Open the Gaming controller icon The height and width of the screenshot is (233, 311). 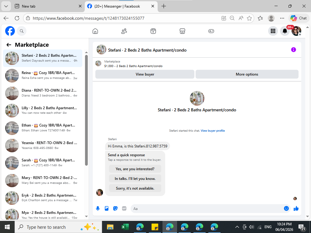(211, 31)
